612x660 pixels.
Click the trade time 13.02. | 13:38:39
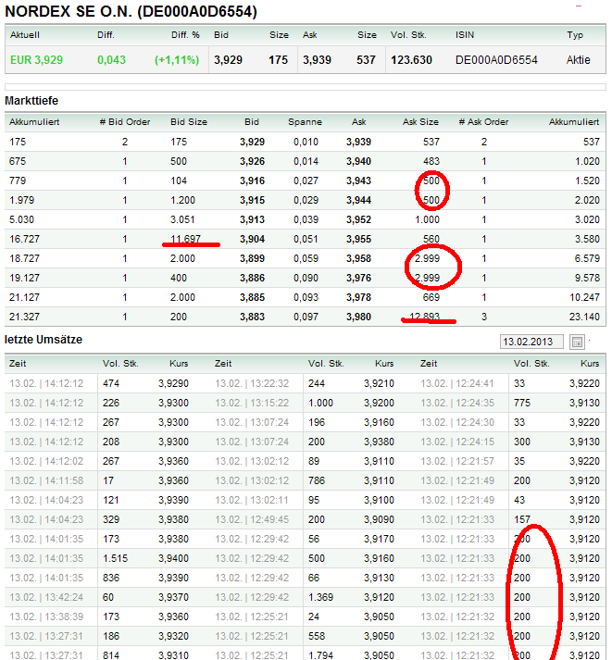point(46,616)
